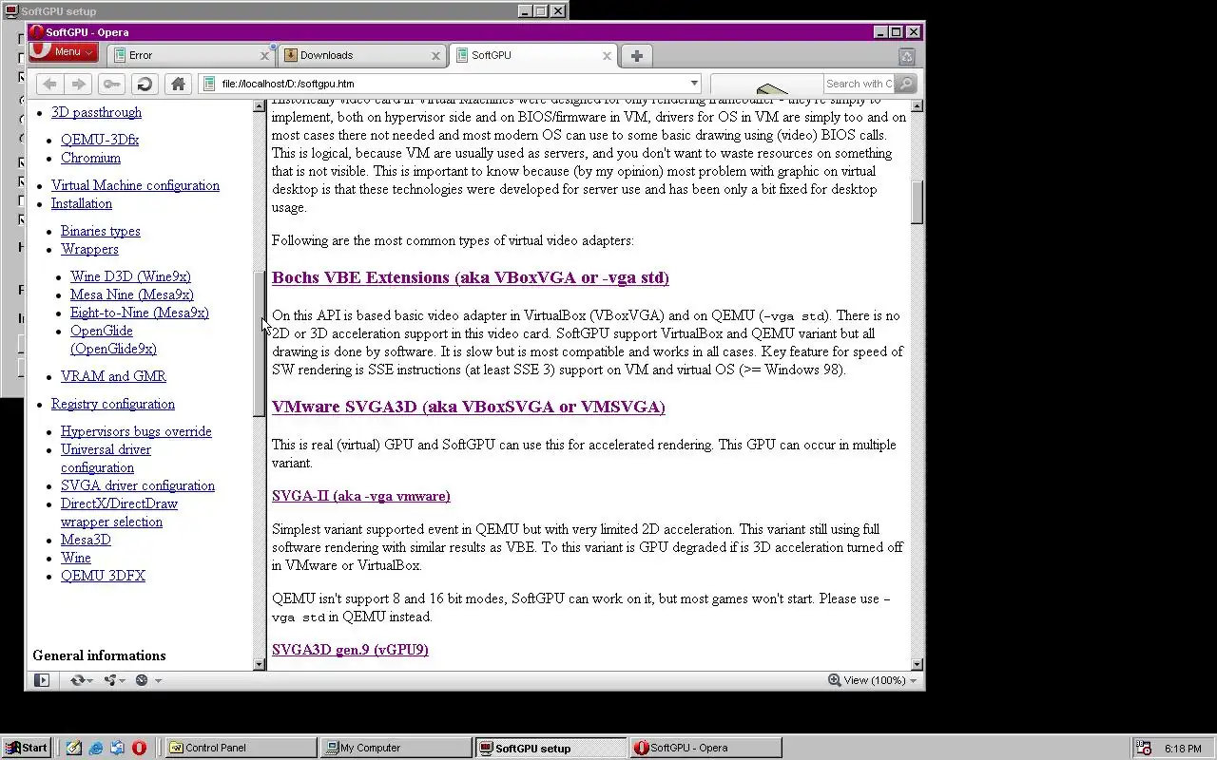Open the QEMU-3Dfx link

tap(100, 140)
